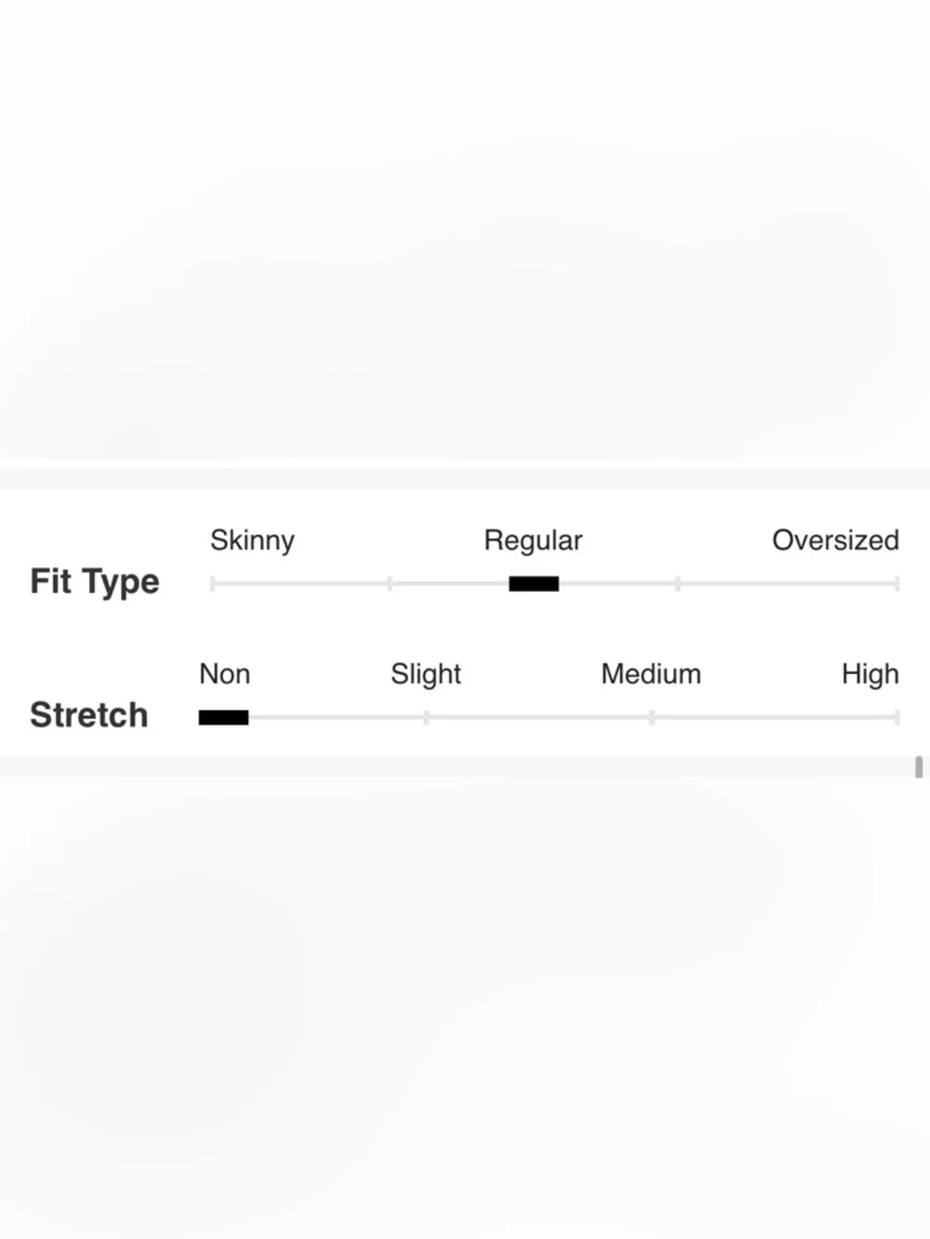Screen dimensions: 930x1239
Task: Select the Skinny fit label
Action: tap(252, 540)
